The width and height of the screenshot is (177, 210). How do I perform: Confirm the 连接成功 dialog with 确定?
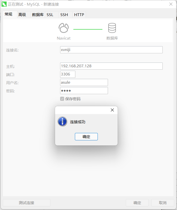(86, 137)
